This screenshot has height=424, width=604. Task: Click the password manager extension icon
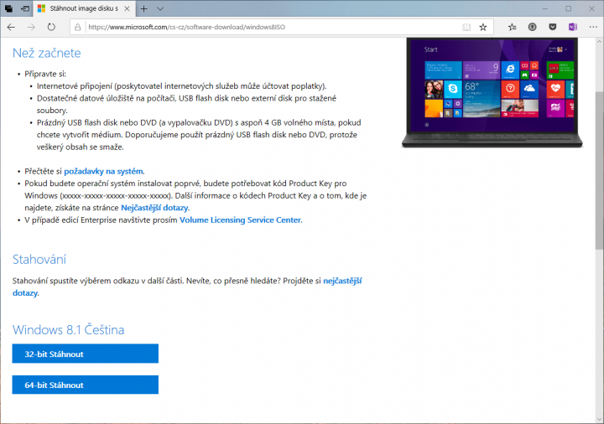pos(533,27)
